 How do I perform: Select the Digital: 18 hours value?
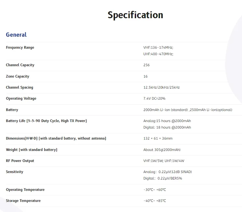[x=167, y=127]
